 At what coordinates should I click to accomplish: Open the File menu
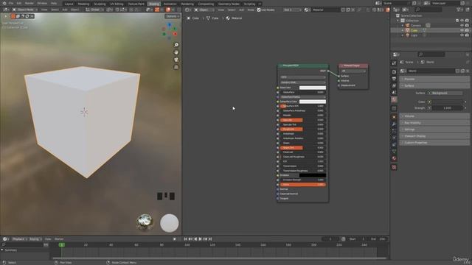11,3
